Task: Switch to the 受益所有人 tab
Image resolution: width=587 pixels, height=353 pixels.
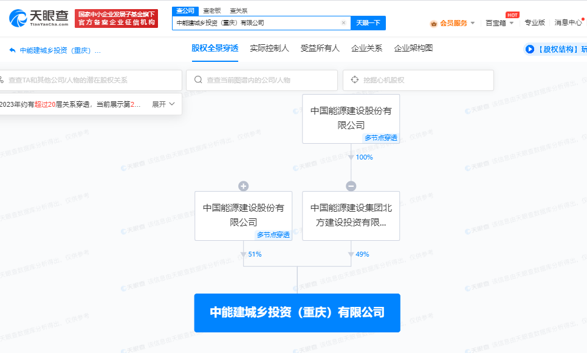Action: click(320, 48)
